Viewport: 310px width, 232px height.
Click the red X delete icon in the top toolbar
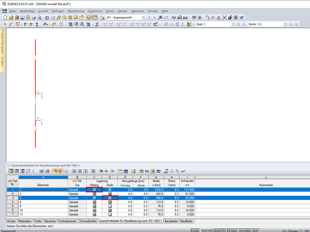point(224,18)
